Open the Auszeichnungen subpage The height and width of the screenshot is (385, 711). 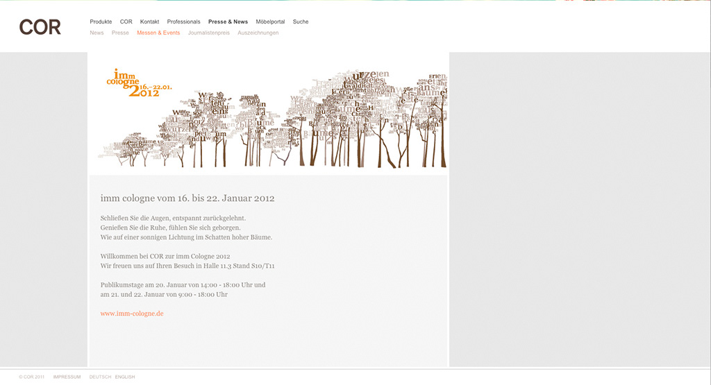click(258, 33)
